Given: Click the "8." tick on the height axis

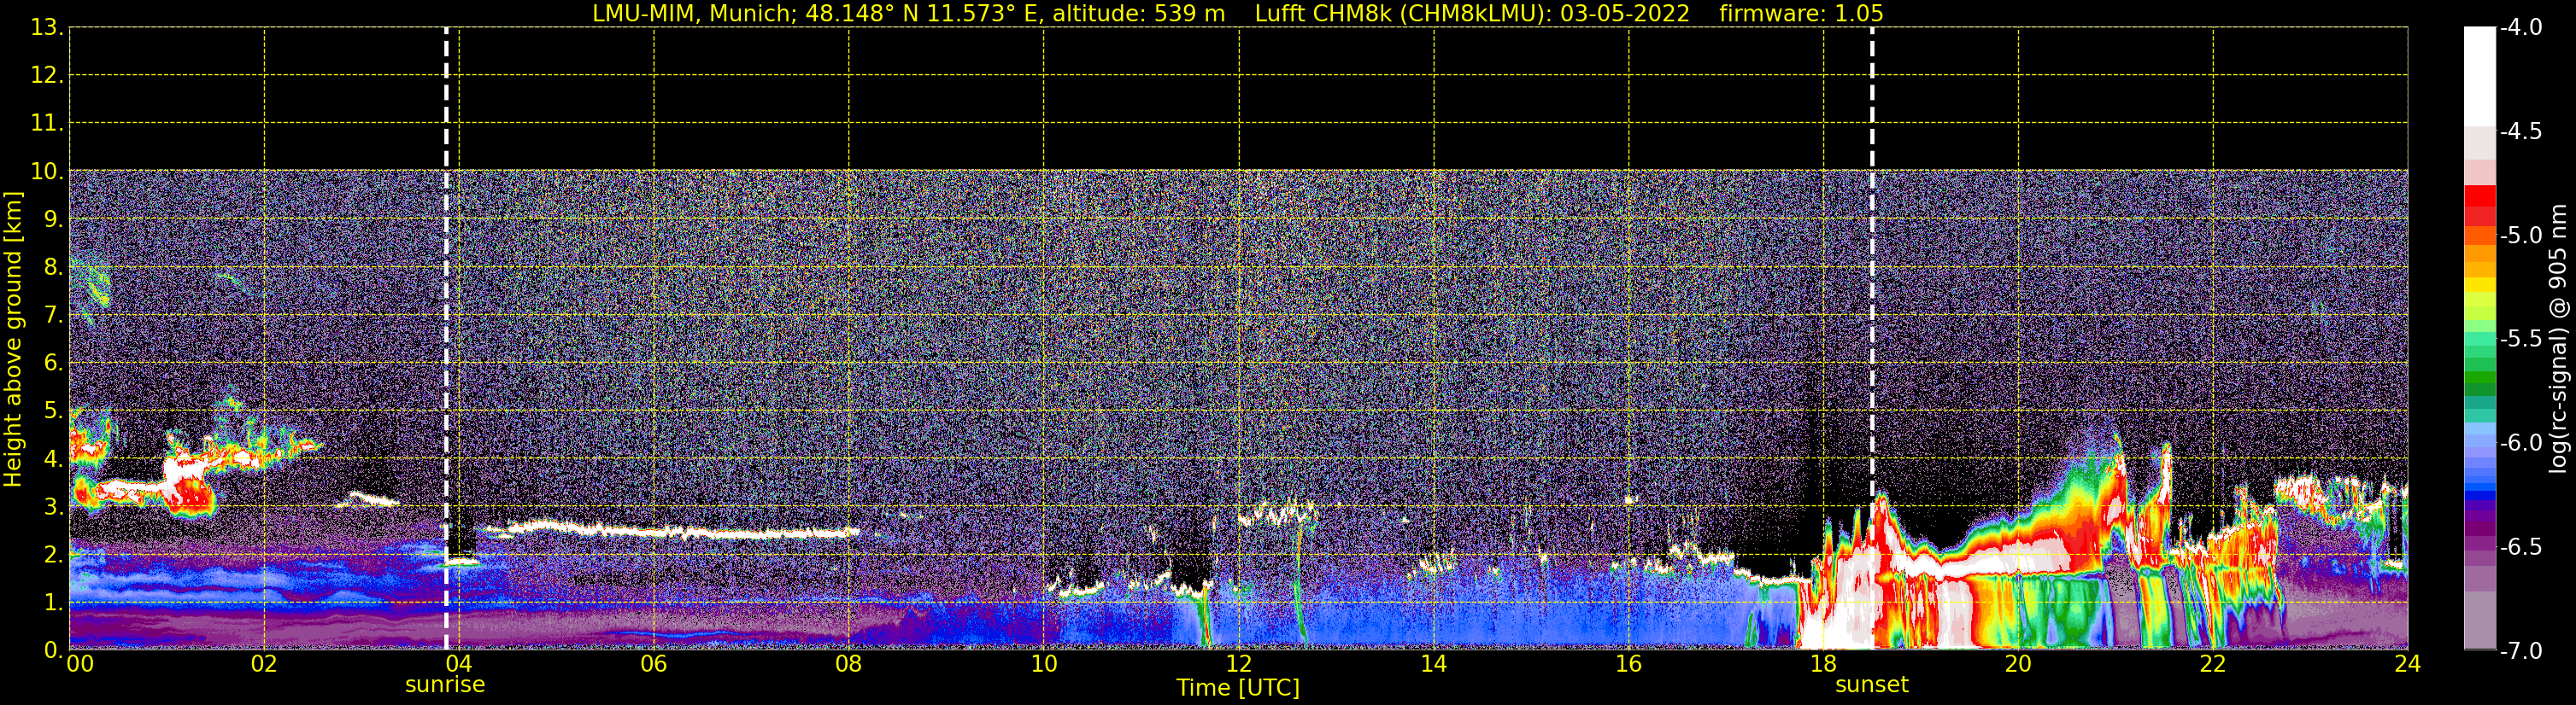Looking at the screenshot, I should [x=53, y=266].
